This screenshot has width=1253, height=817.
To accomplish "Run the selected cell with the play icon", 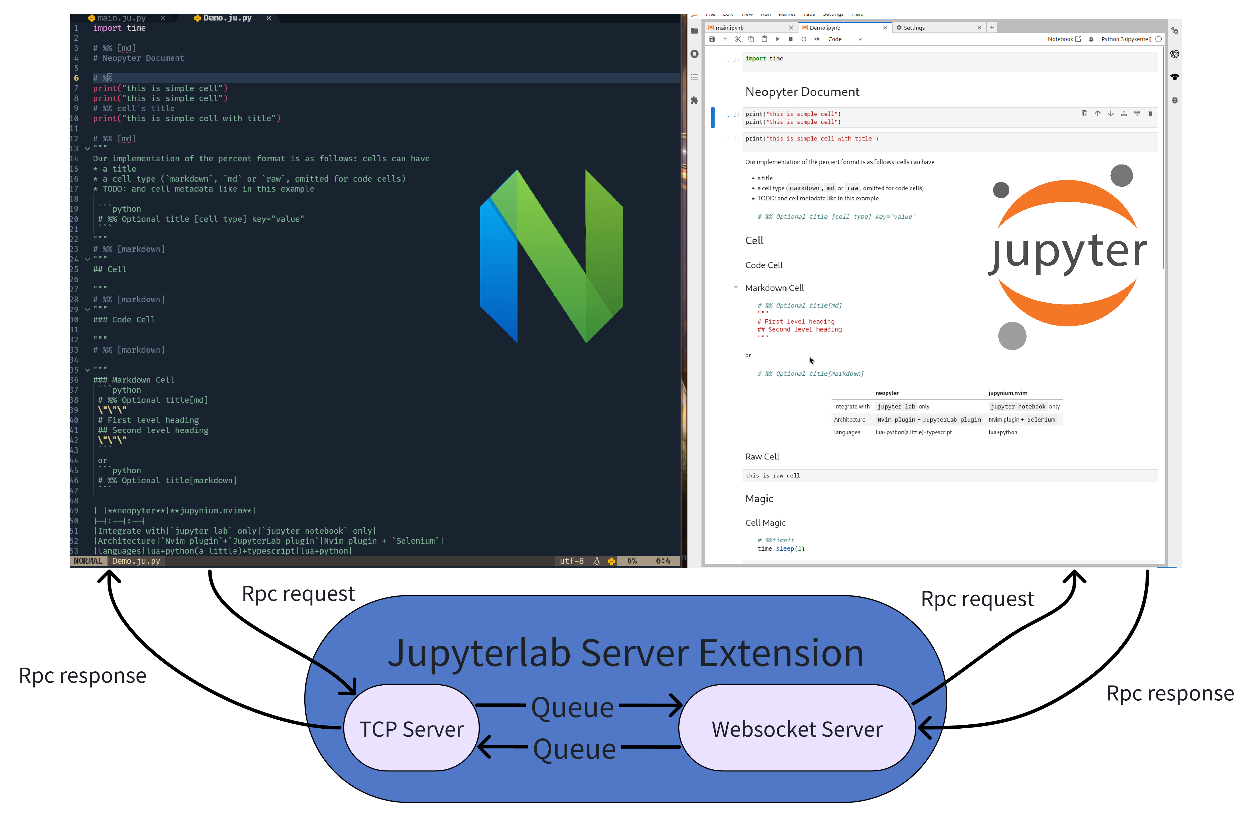I will click(x=778, y=39).
